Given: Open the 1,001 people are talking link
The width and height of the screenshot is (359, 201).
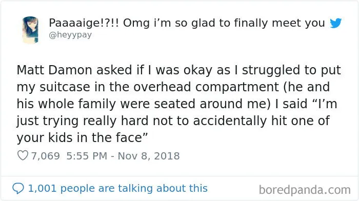Looking at the screenshot, I should tap(117, 188).
